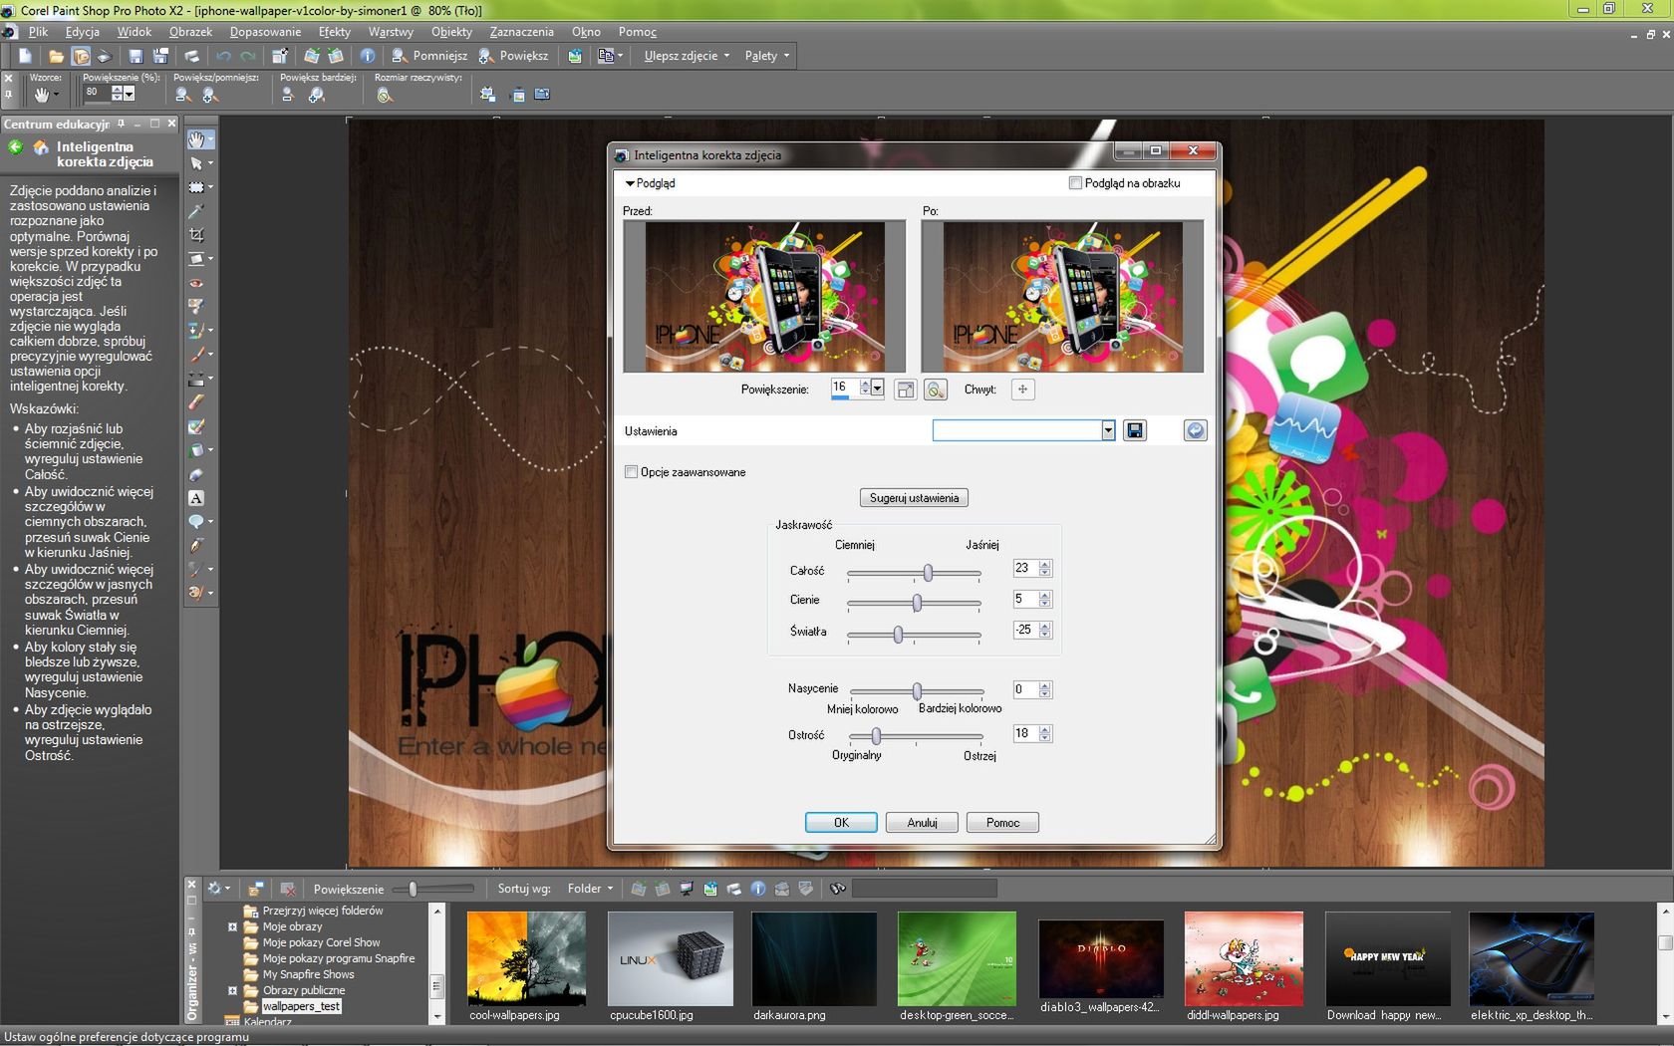
Task: Click the Save floppy disk icon
Action: (137, 56)
